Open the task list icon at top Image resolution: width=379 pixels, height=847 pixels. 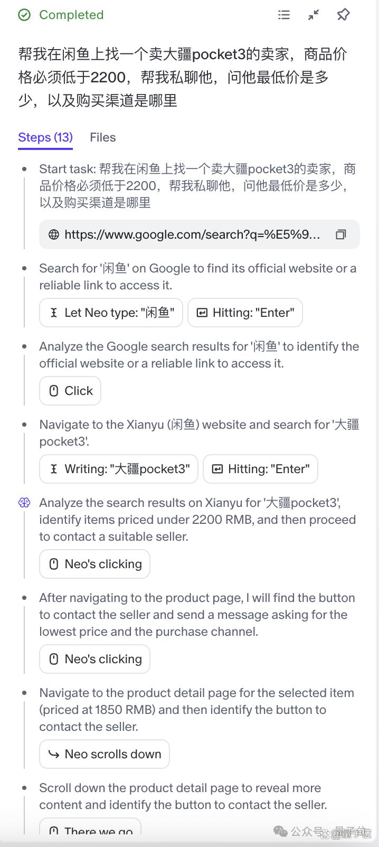coord(284,15)
